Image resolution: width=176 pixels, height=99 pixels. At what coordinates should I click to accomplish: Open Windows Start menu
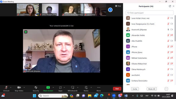pyautogui.click(x=34, y=96)
